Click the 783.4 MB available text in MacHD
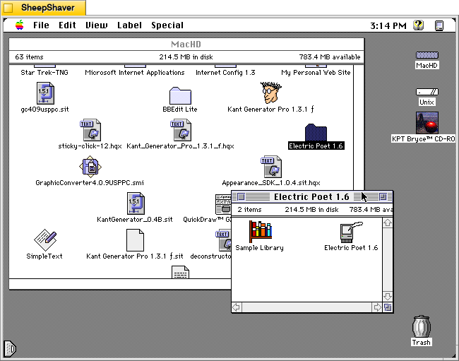The image size is (459, 361). click(330, 57)
